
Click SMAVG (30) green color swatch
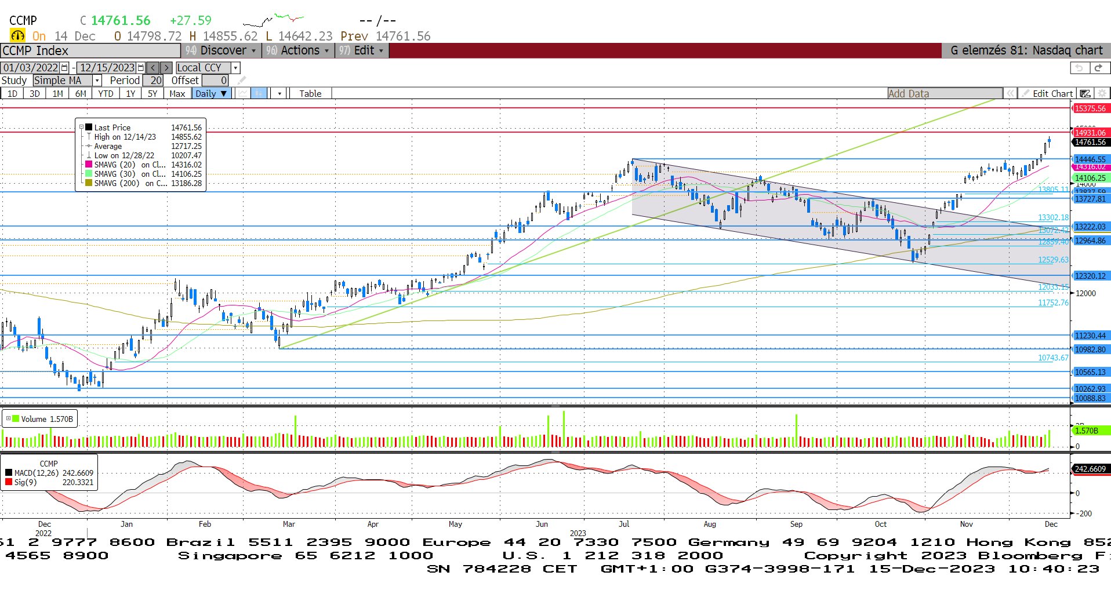point(89,174)
